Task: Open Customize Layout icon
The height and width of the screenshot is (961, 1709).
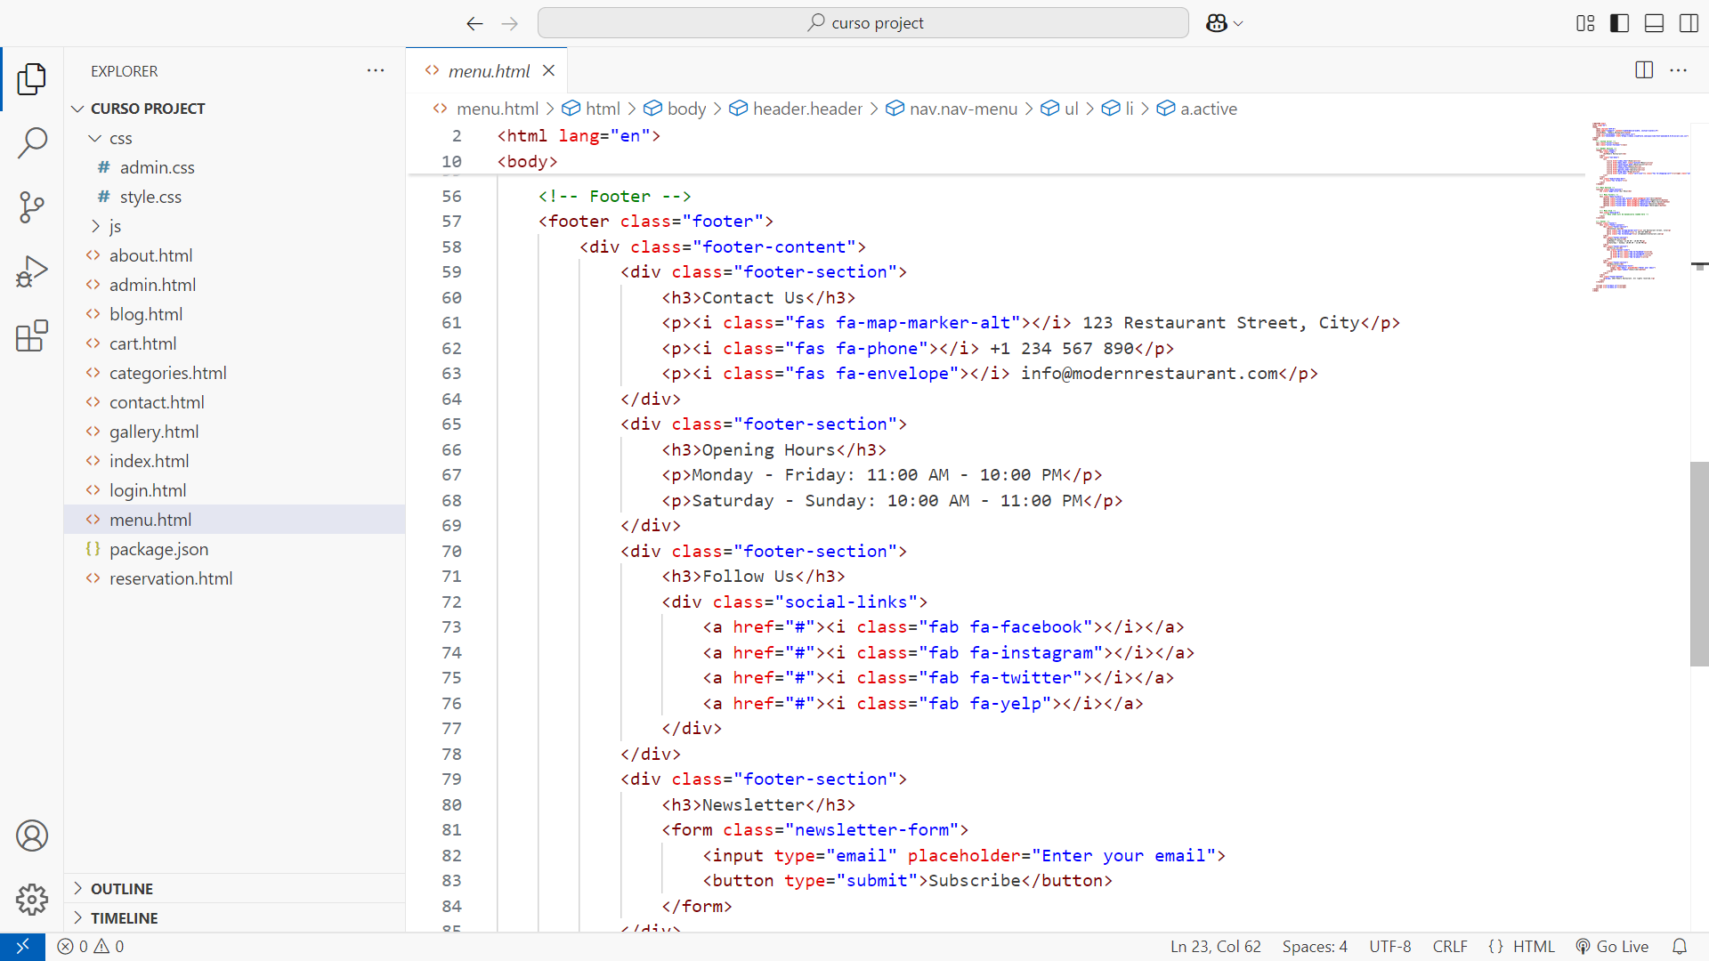Action: [x=1585, y=23]
